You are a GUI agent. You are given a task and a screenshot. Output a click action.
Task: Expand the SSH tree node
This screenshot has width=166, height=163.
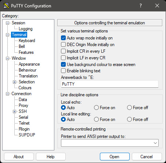[14, 111]
